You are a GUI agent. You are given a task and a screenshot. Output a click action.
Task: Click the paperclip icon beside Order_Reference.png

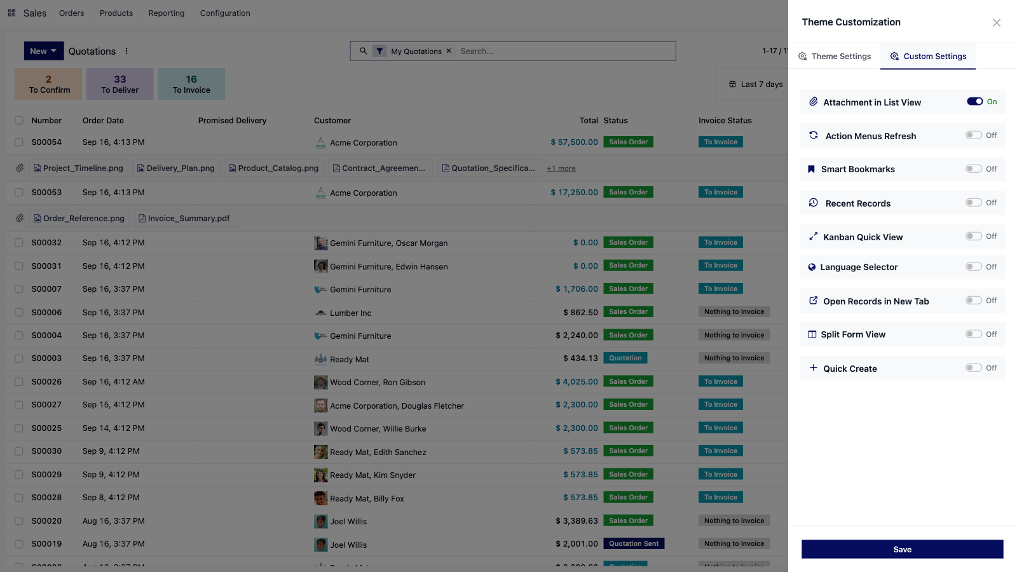pyautogui.click(x=20, y=218)
